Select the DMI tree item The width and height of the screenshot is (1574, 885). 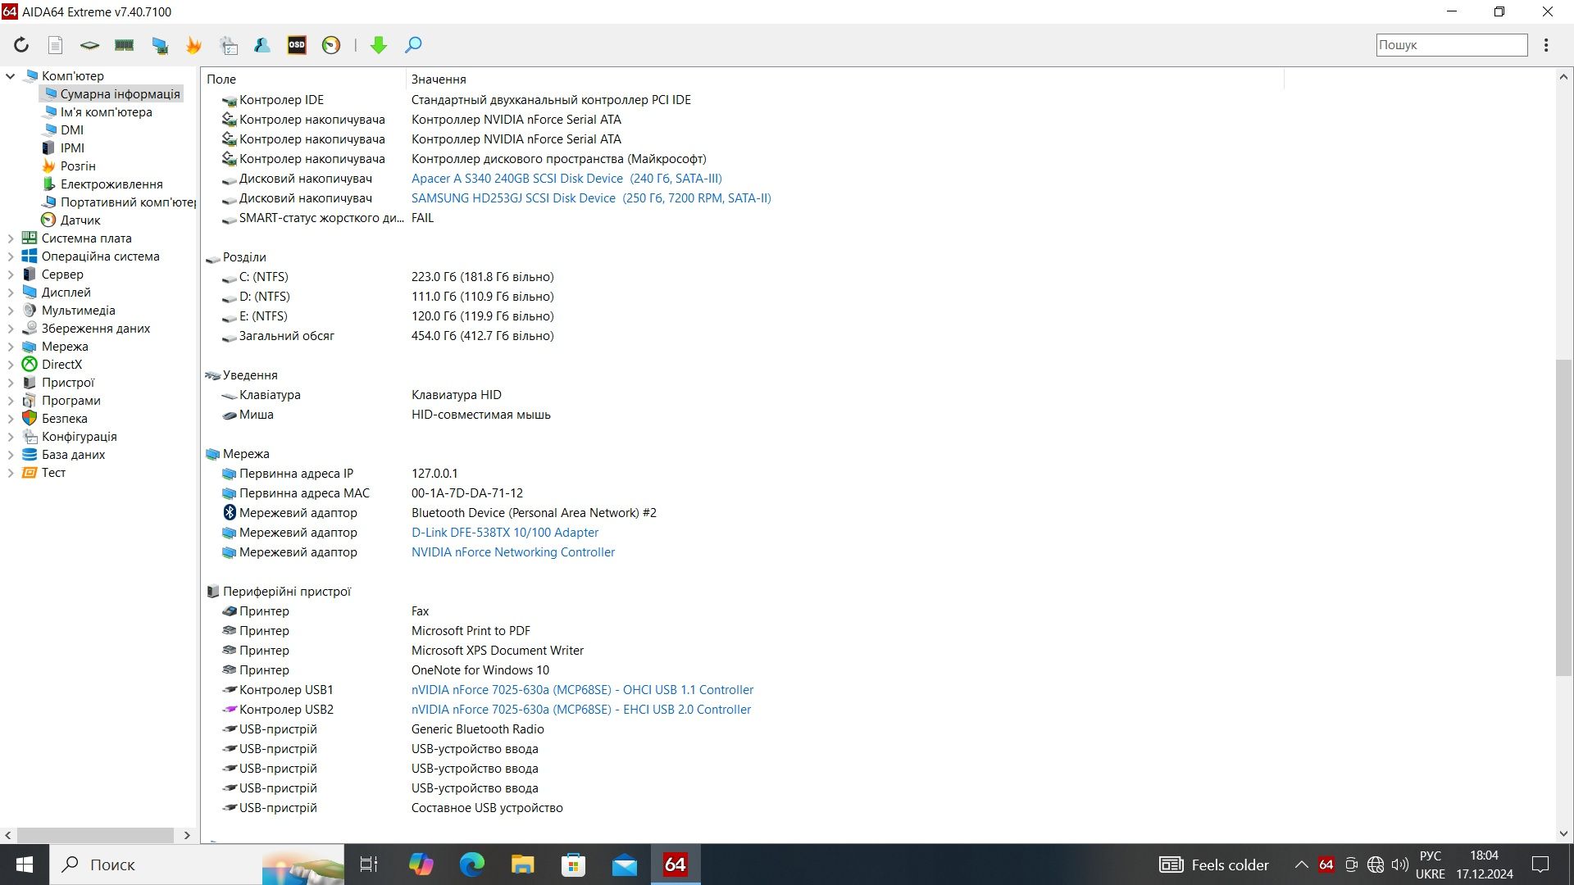[71, 130]
